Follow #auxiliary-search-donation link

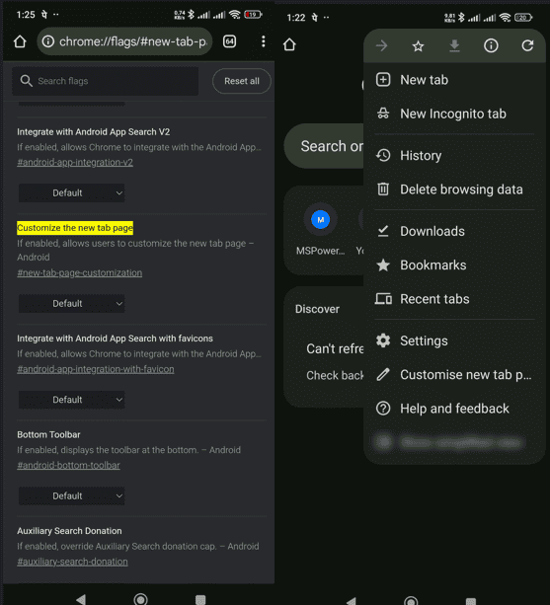(x=72, y=562)
